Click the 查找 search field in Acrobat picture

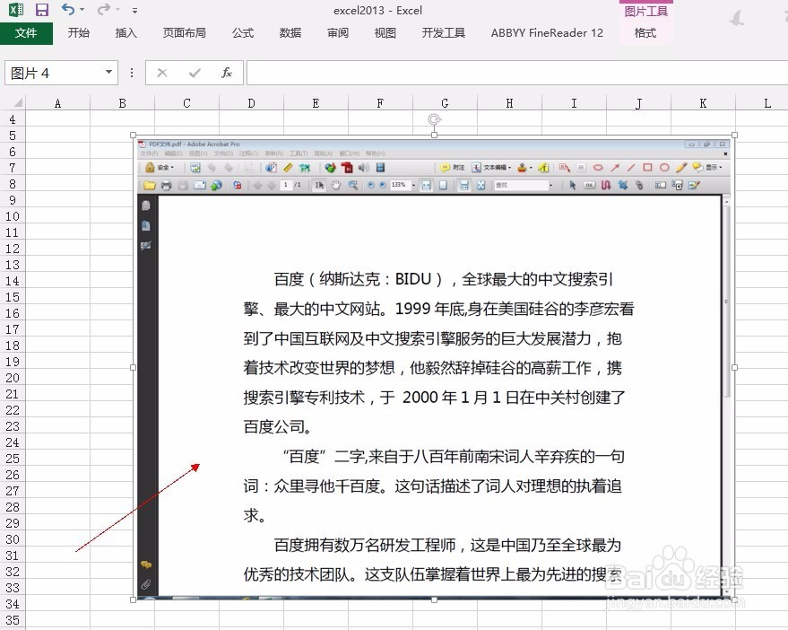tap(522, 185)
